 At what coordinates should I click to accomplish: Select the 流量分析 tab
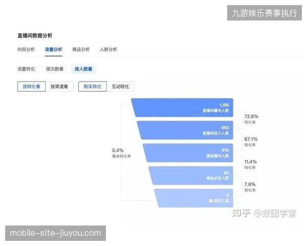pyautogui.click(x=53, y=49)
